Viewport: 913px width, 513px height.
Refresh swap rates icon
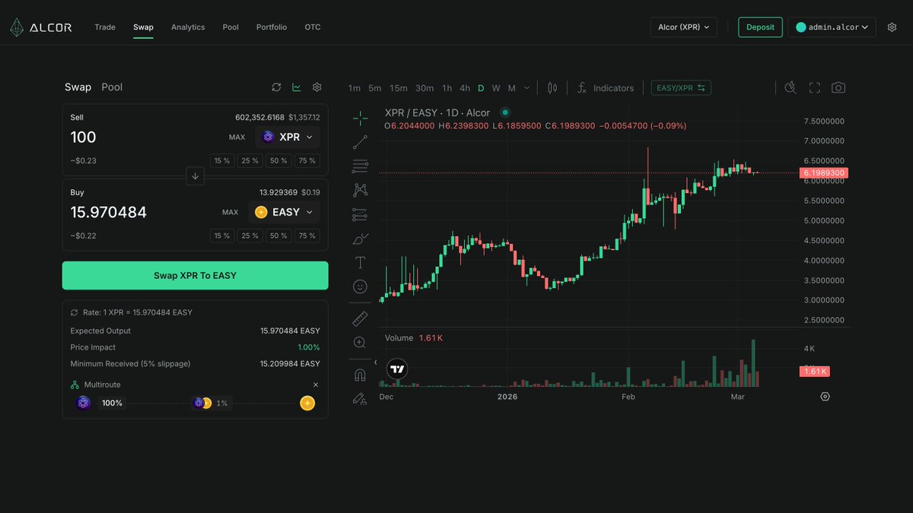pyautogui.click(x=276, y=87)
